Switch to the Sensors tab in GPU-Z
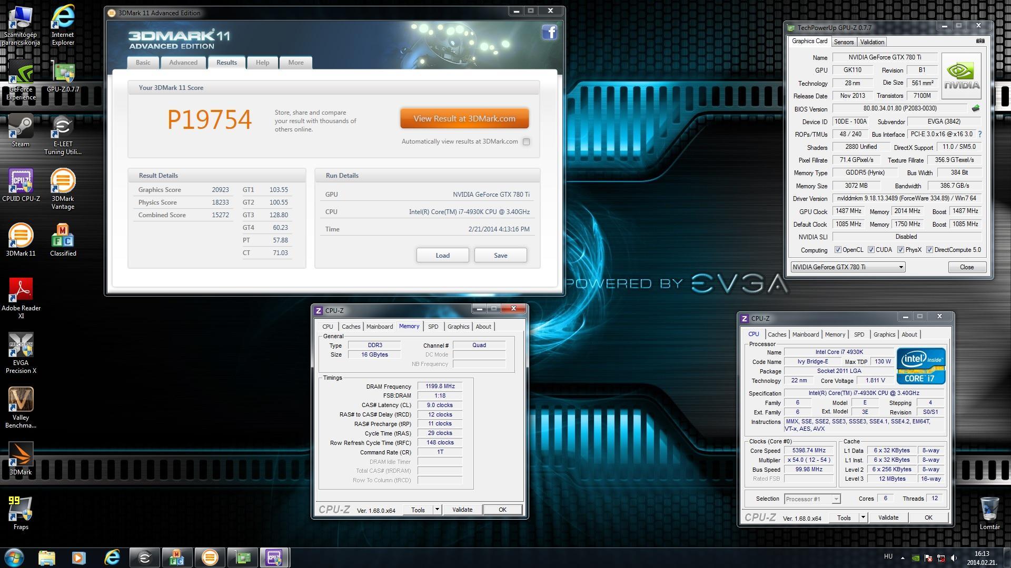The image size is (1011, 568). [x=844, y=42]
